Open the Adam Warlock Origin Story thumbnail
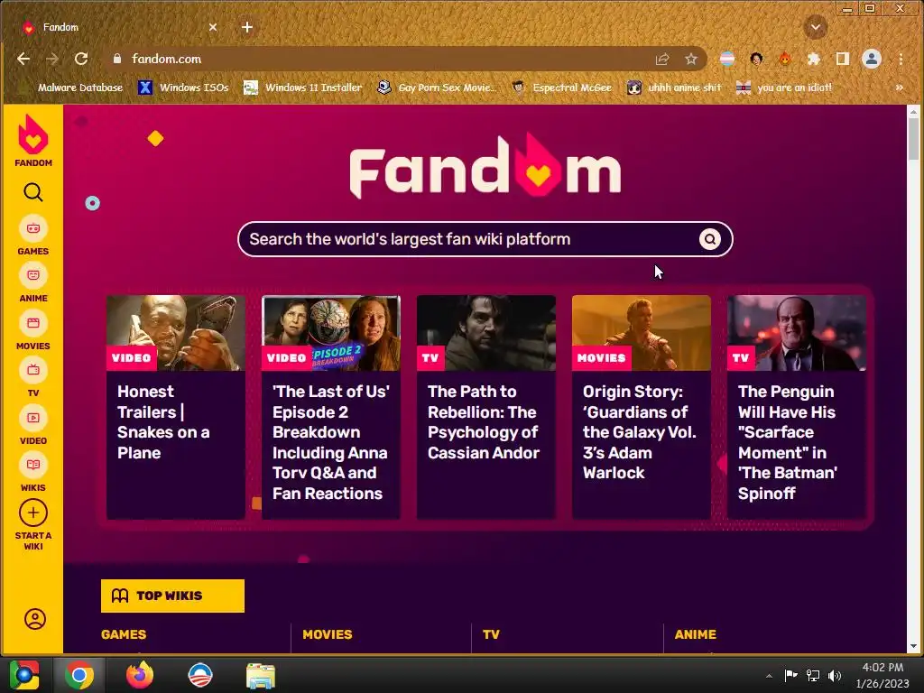This screenshot has width=924, height=693. click(x=642, y=333)
